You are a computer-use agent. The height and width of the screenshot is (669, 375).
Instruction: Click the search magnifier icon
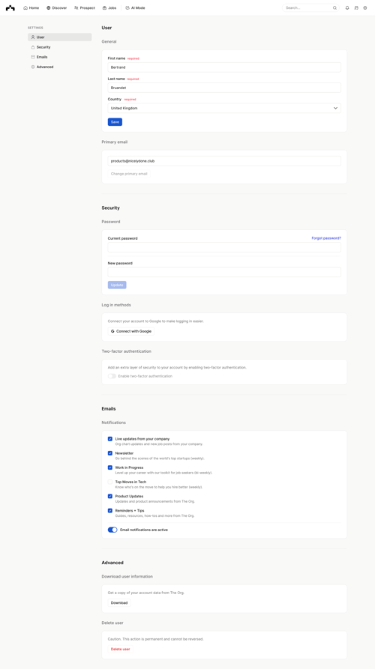[x=334, y=7]
